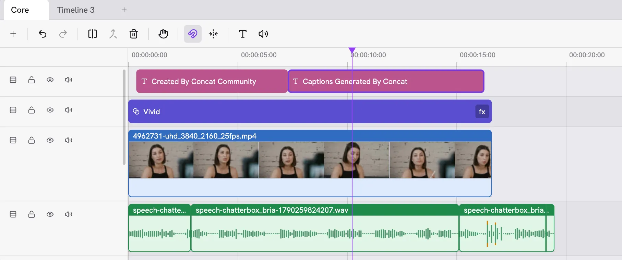This screenshot has width=622, height=260.
Task: Select the Vivid effect clip
Action: click(x=310, y=111)
